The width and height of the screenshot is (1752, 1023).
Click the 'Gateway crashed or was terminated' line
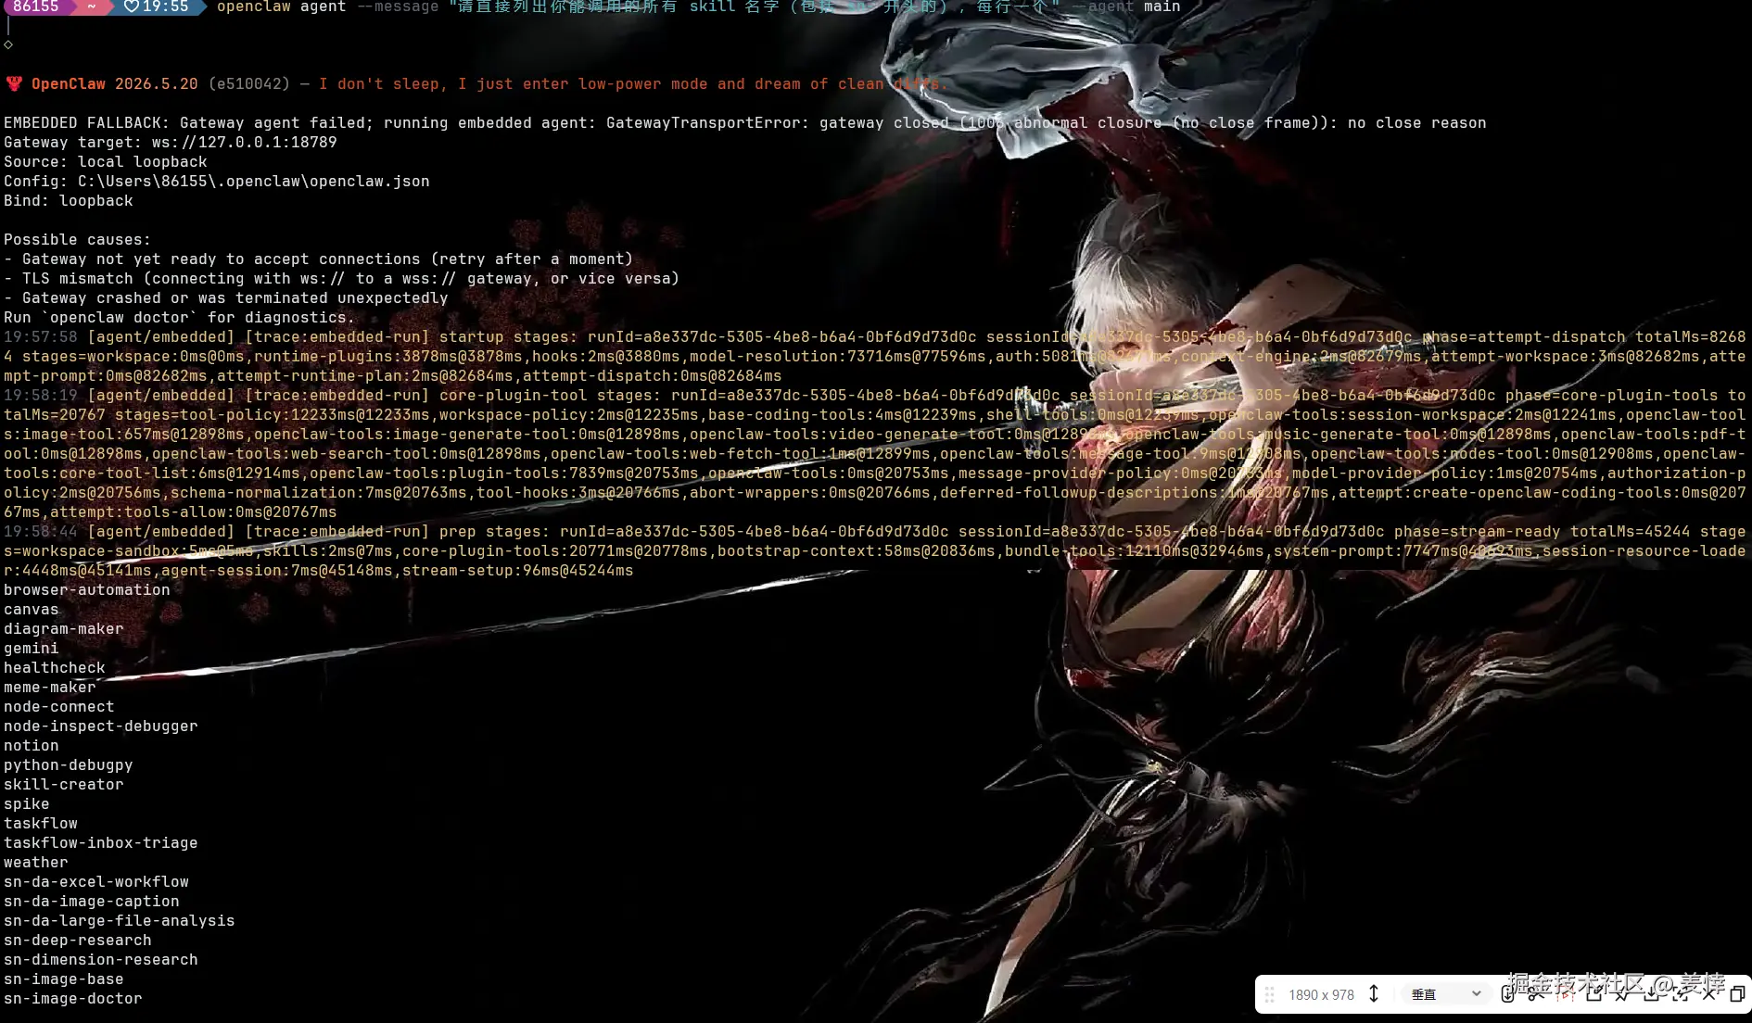(226, 298)
